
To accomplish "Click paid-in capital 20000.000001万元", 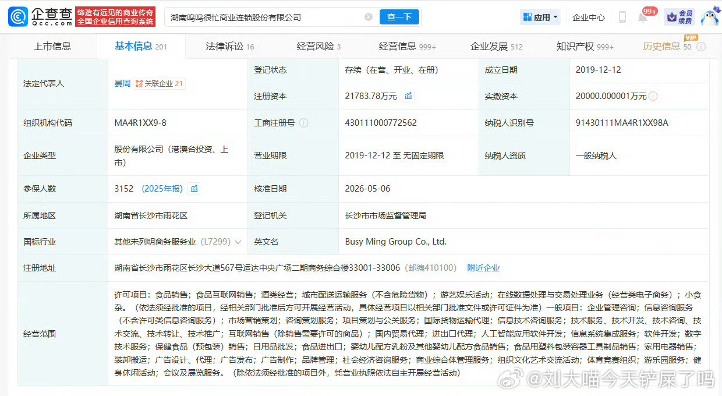I will point(611,96).
